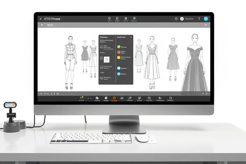
Task: Select the orange color circle in the dialog
Action: 119,52
